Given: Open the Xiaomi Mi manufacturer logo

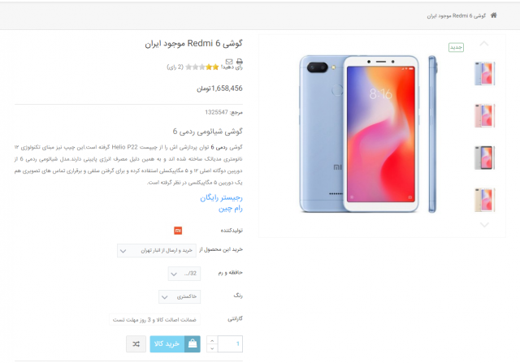Looking at the screenshot, I should (x=178, y=231).
